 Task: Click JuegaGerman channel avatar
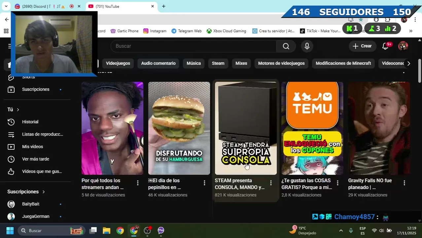pyautogui.click(x=11, y=217)
